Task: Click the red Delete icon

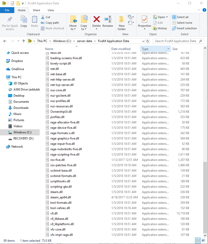Action: 97,19
